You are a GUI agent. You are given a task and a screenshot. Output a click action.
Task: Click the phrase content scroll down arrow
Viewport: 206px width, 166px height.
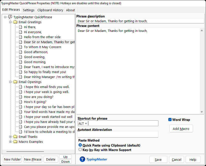tap(202, 112)
